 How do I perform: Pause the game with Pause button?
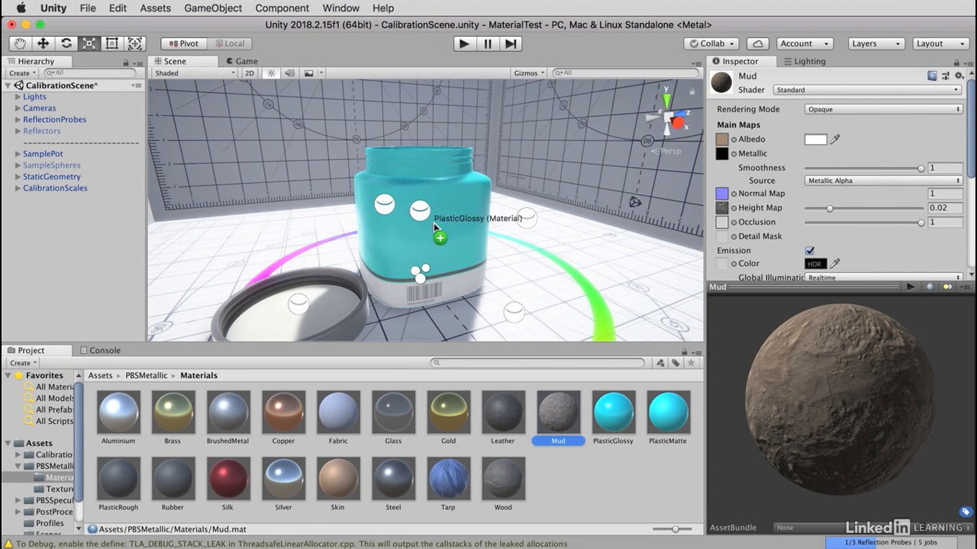488,43
